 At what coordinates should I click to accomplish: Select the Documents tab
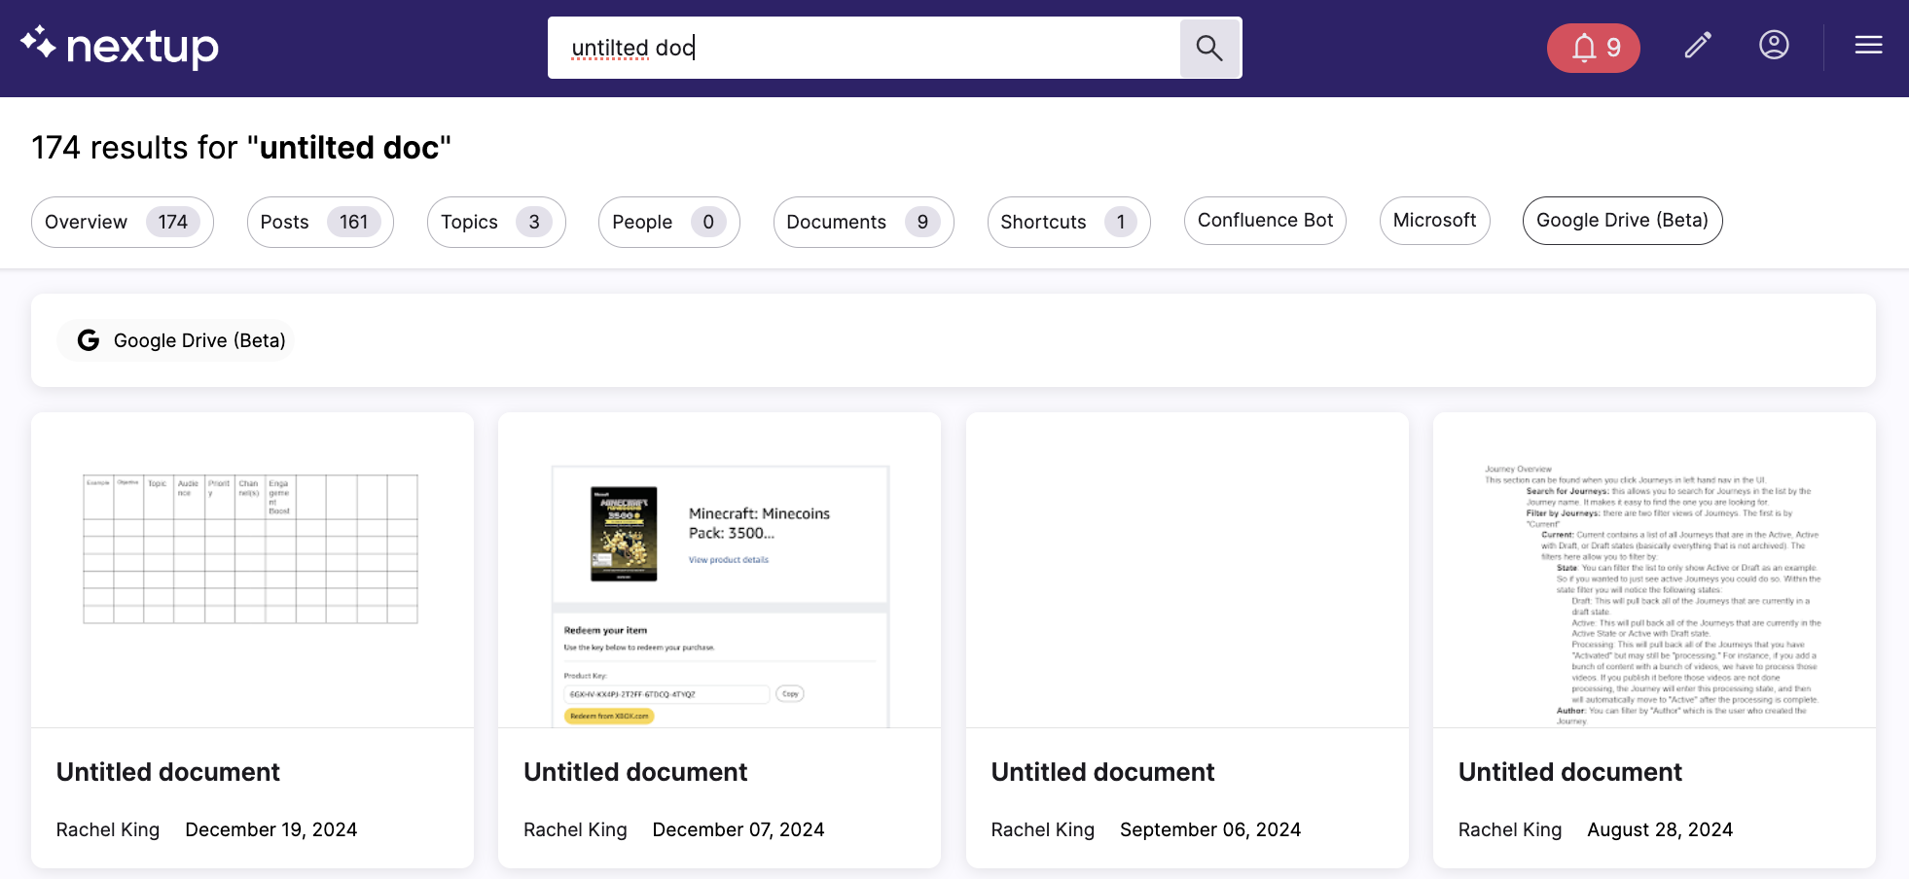click(x=863, y=222)
